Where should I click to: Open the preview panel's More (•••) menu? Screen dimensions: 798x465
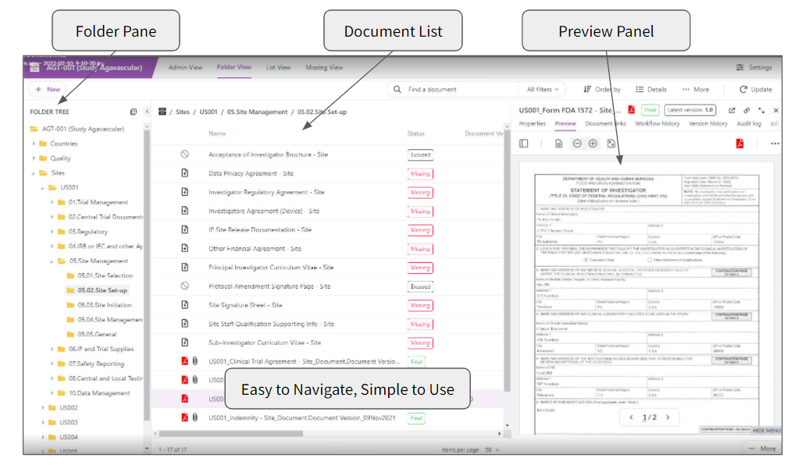pyautogui.click(x=775, y=144)
